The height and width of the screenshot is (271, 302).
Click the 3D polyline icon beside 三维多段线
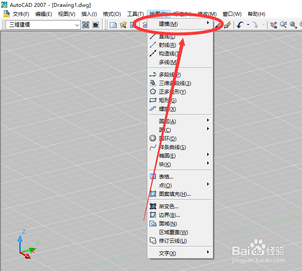[x=153, y=83]
